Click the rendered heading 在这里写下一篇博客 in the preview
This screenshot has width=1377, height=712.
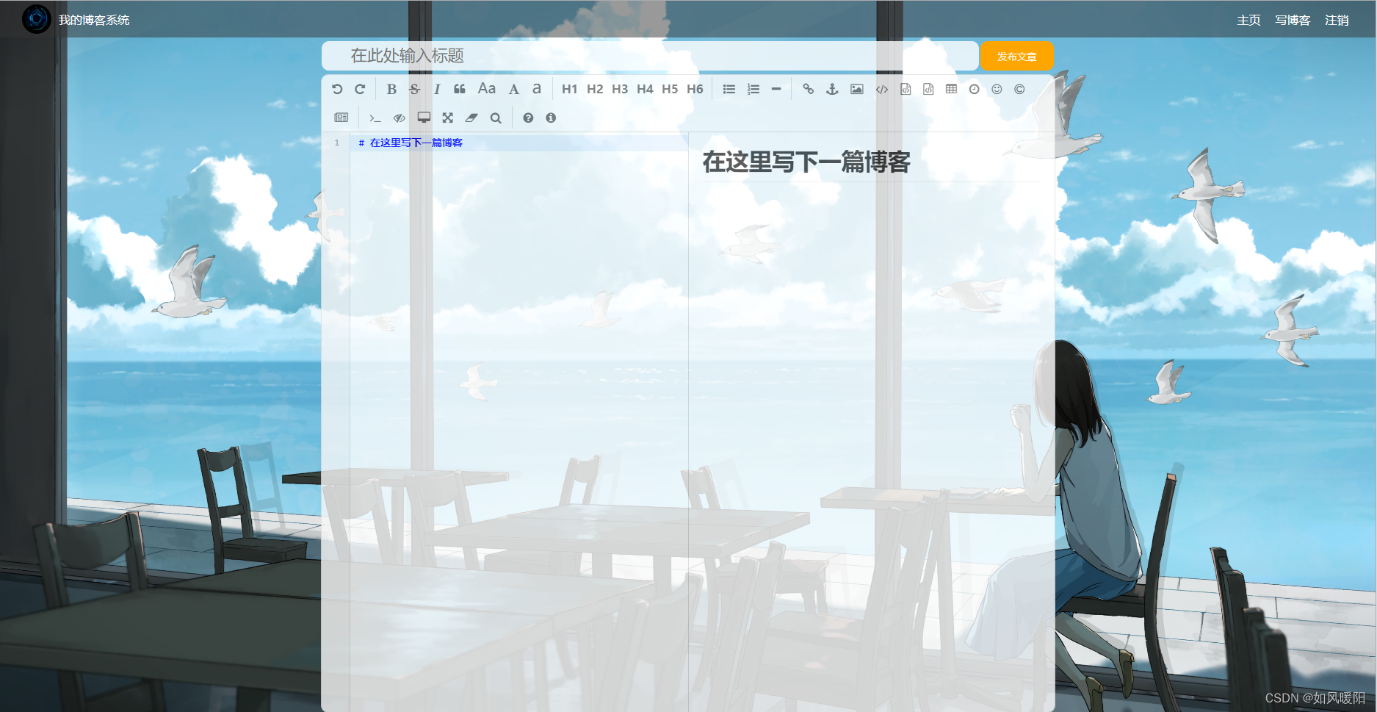(806, 162)
